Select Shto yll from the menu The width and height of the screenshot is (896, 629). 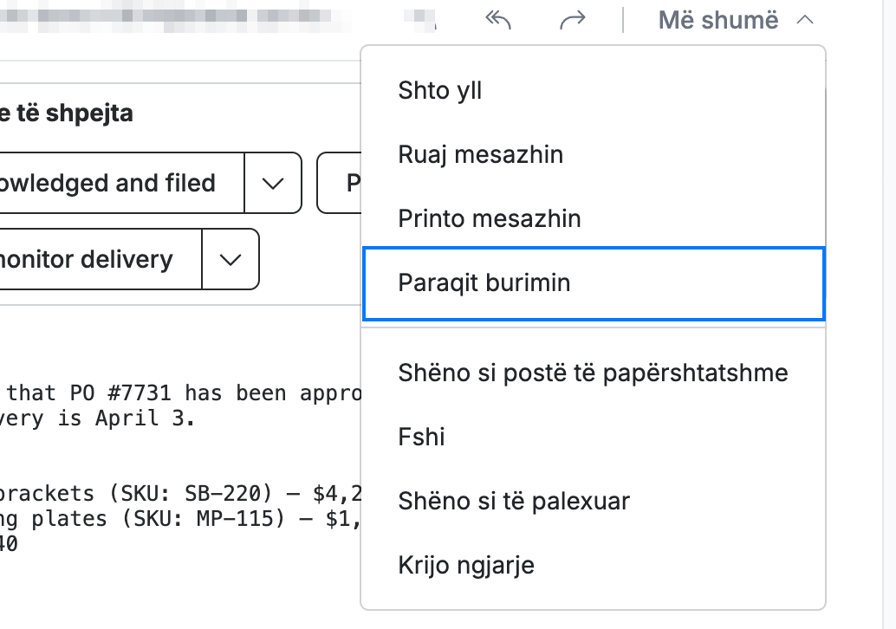click(x=593, y=90)
